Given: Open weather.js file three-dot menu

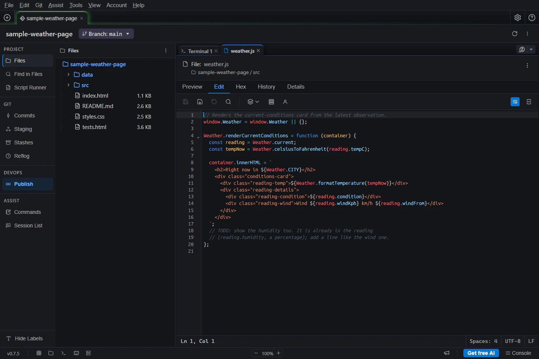Looking at the screenshot, I should pyautogui.click(x=527, y=65).
